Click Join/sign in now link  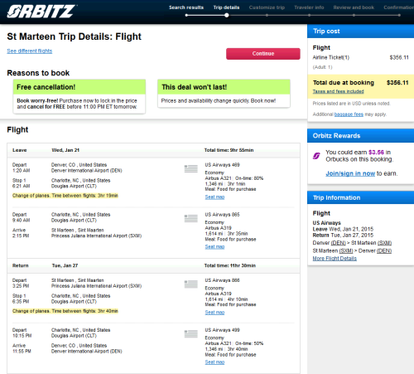[x=350, y=173]
